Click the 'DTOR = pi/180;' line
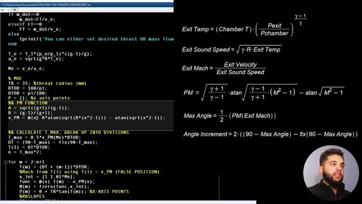The height and width of the screenshot is (204, 362). tap(28, 93)
